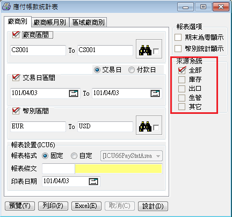
Task: Click the EUR currency start field
Action: pyautogui.click(x=38, y=126)
